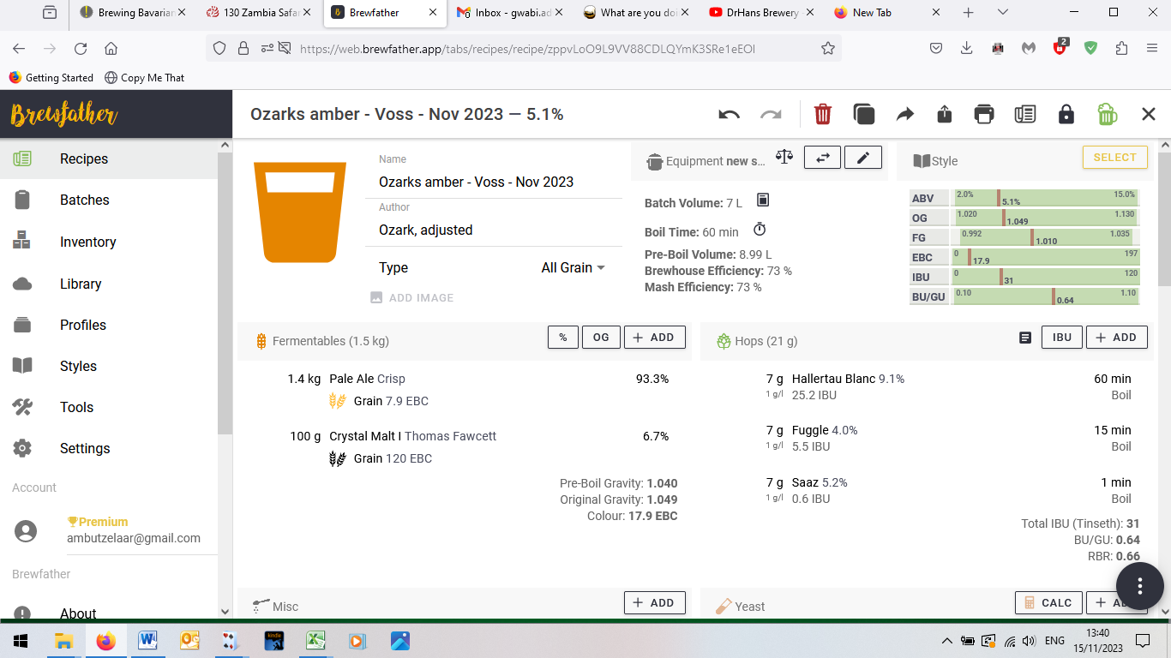Toggle fermentables OG mode button
Screen dimensions: 1171x658
(601, 338)
